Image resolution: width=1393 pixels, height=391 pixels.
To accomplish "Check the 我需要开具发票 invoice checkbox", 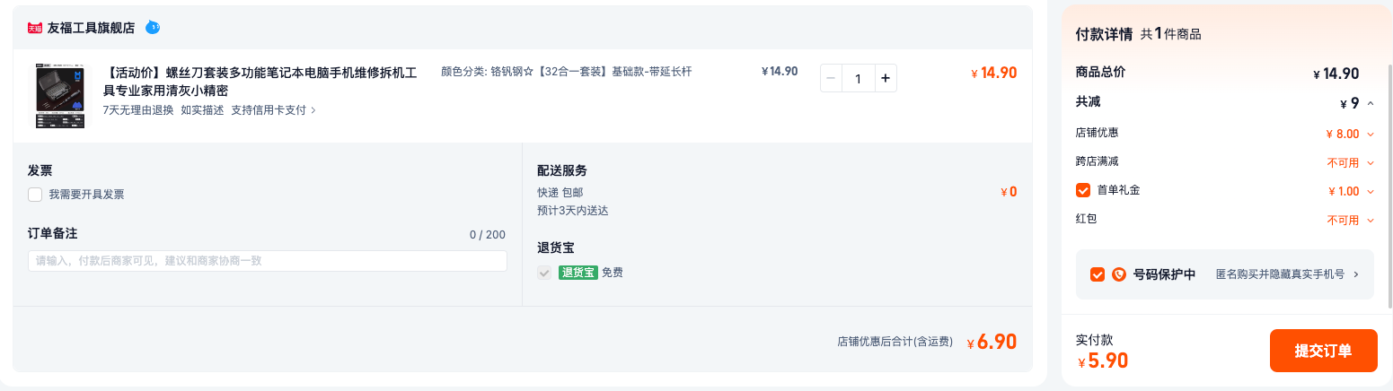I will tap(35, 195).
